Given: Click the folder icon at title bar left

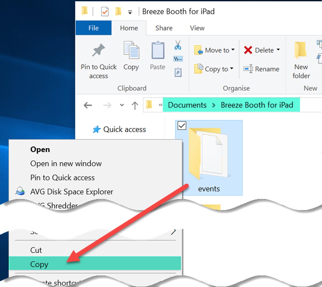Looking at the screenshot, I should coord(85,11).
